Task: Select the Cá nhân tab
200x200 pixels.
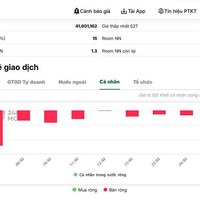Action: click(x=109, y=82)
